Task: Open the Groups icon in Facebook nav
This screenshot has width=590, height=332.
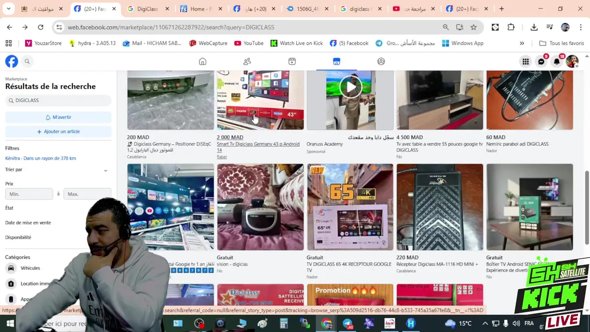Action: pos(381,61)
